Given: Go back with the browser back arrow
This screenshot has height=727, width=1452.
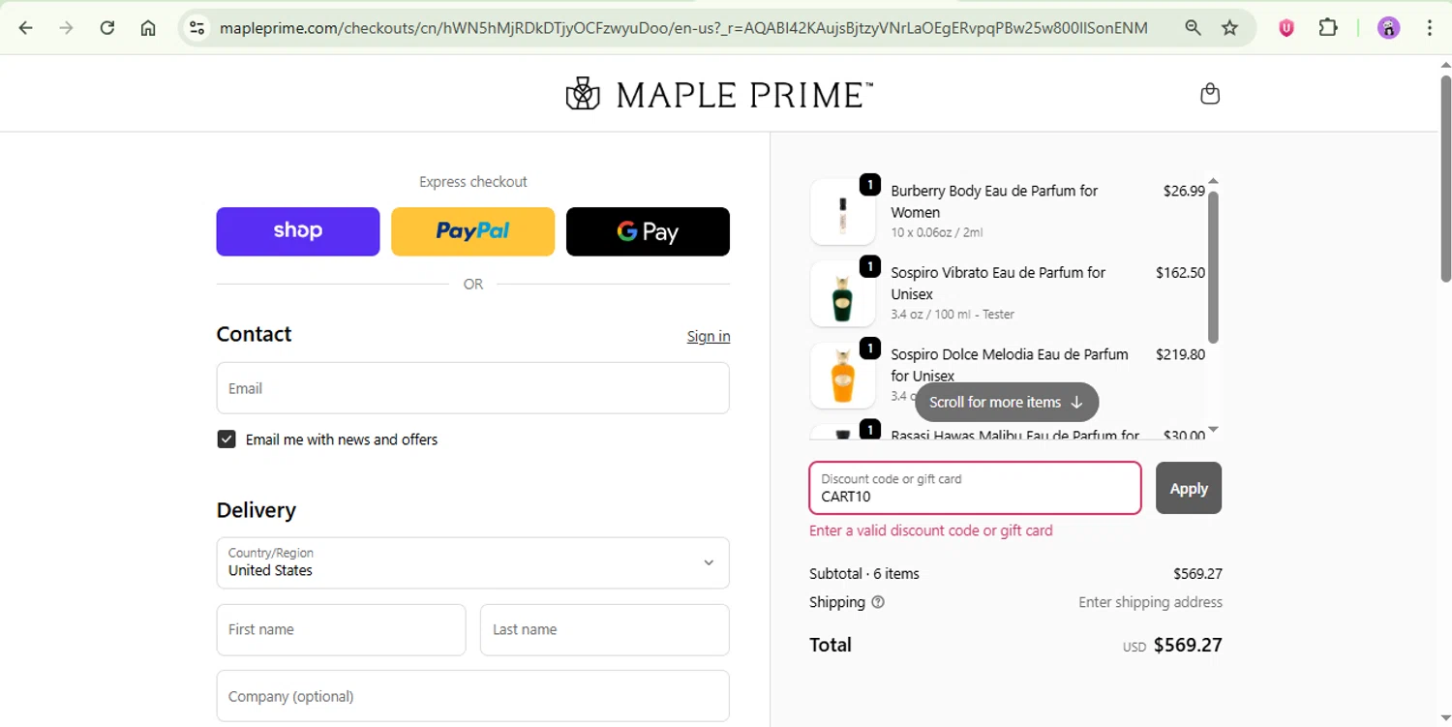Looking at the screenshot, I should (x=26, y=28).
